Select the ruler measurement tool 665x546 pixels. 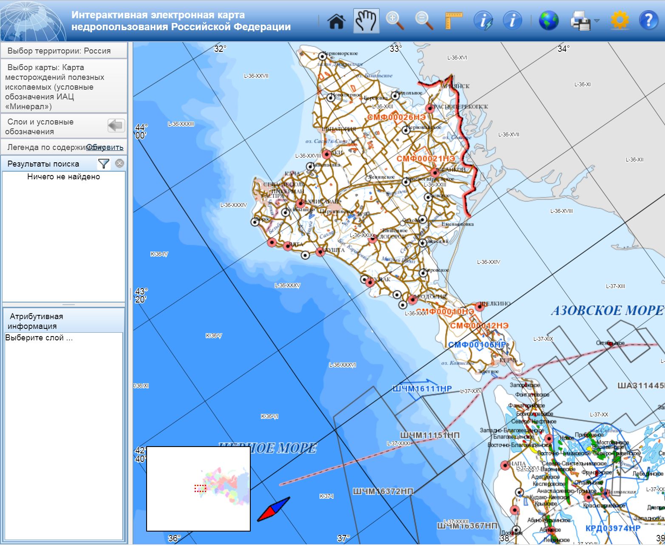click(x=453, y=21)
